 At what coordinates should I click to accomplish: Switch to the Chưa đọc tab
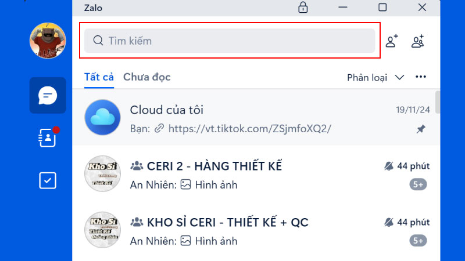[x=147, y=77]
